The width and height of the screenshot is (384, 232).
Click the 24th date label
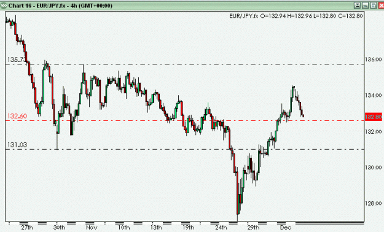pyautogui.click(x=221, y=228)
